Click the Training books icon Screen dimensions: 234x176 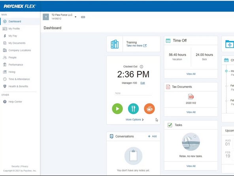pyautogui.click(x=115, y=44)
